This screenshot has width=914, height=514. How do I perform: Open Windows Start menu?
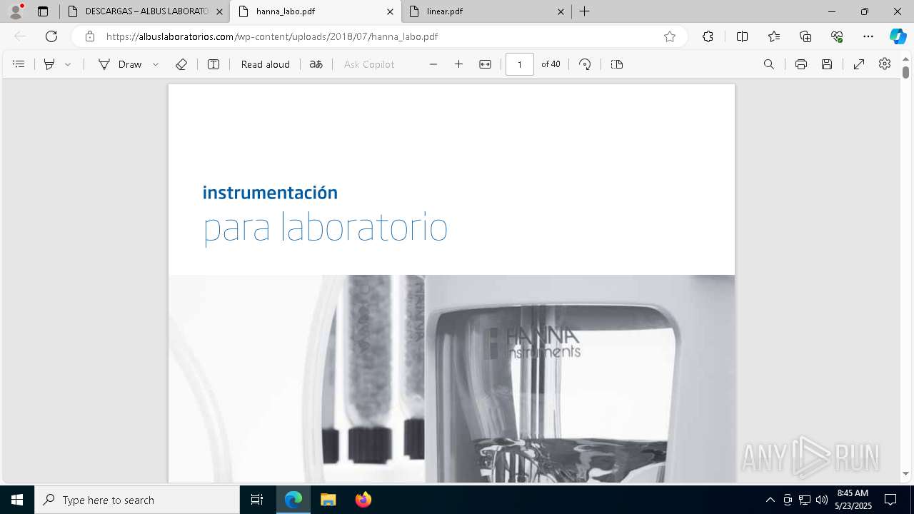pyautogui.click(x=17, y=500)
